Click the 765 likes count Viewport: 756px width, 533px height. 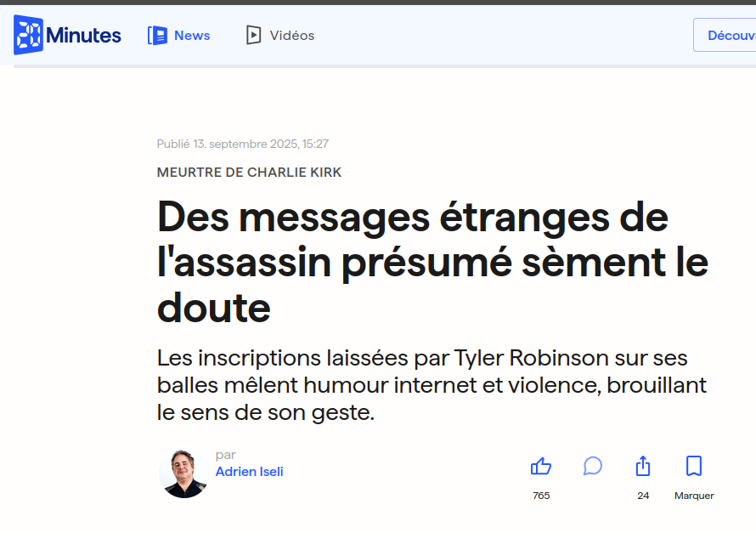coord(541,496)
